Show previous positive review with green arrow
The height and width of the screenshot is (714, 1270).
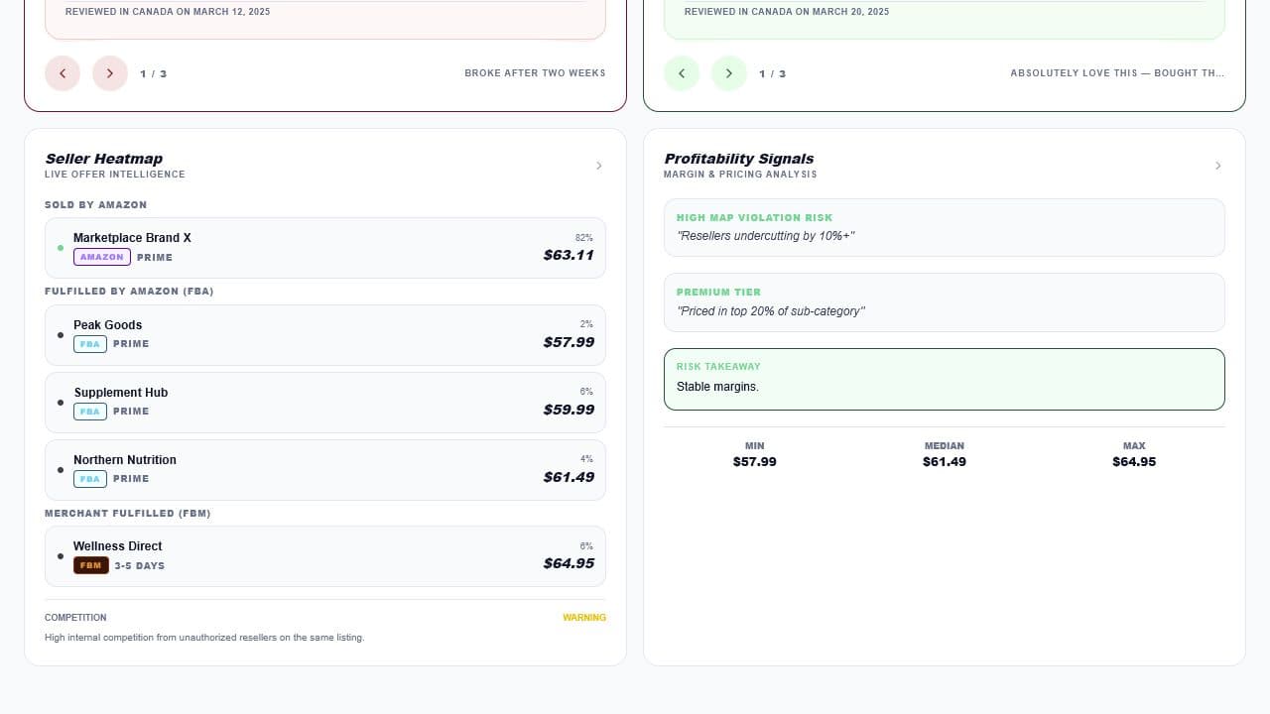tap(682, 73)
